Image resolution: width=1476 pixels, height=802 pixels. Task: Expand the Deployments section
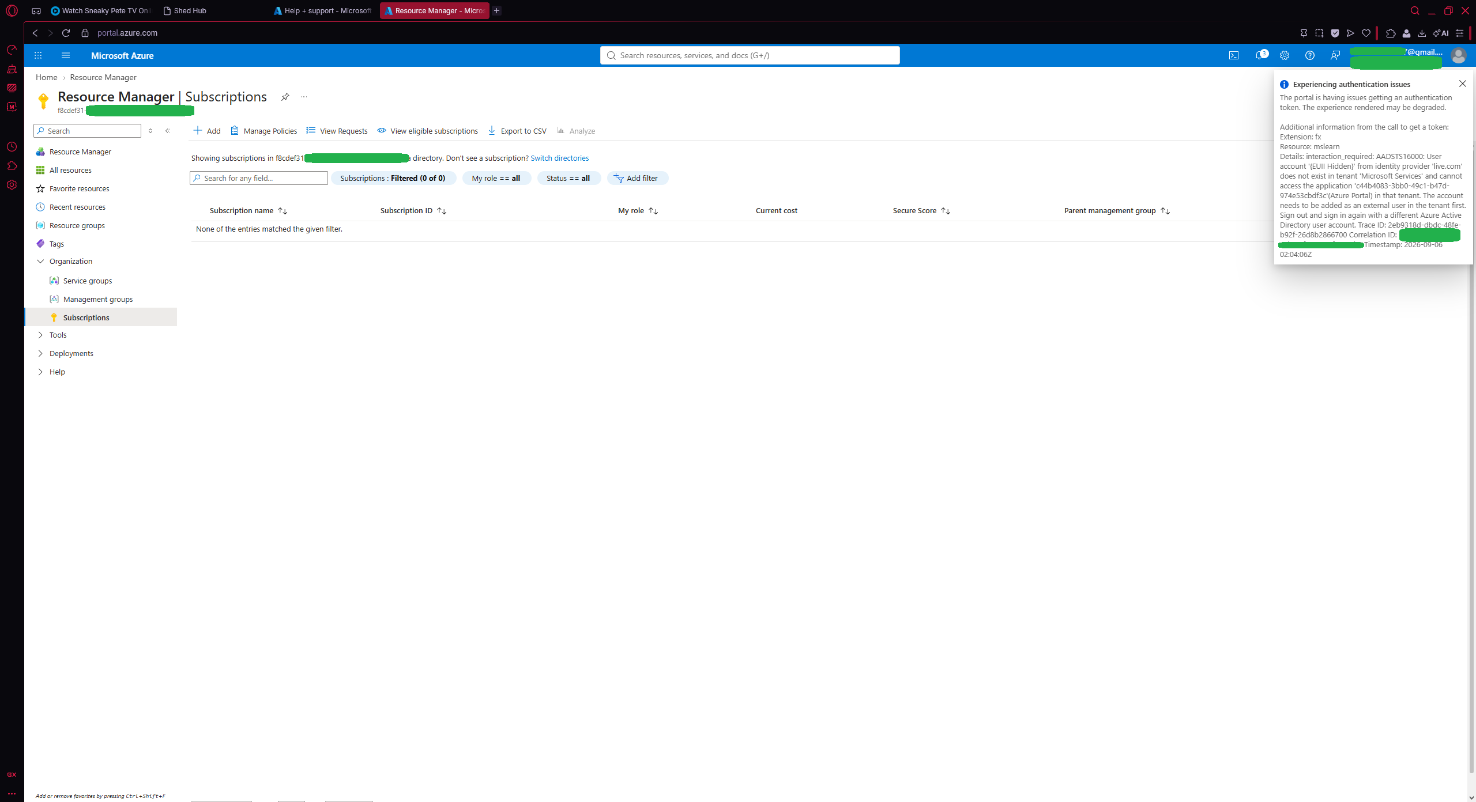click(40, 353)
